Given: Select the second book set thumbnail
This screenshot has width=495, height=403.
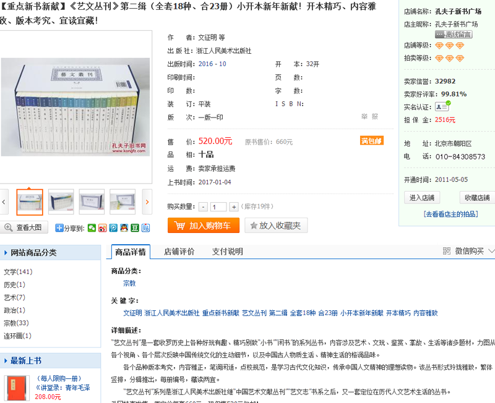Looking at the screenshot, I should pyautogui.click(x=61, y=202).
